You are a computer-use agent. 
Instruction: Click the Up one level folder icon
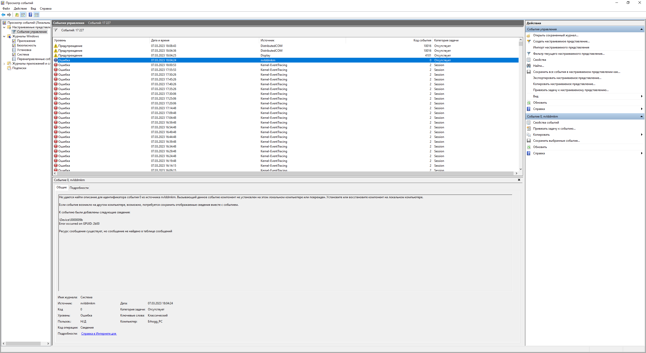coord(17,15)
